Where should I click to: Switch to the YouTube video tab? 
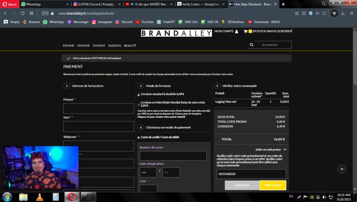coord(150,4)
